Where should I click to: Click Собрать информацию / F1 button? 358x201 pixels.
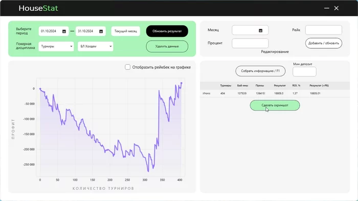tap(260, 71)
